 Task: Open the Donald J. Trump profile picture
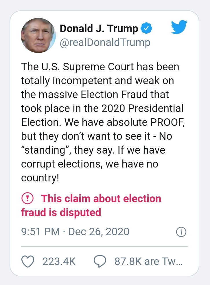point(38,36)
